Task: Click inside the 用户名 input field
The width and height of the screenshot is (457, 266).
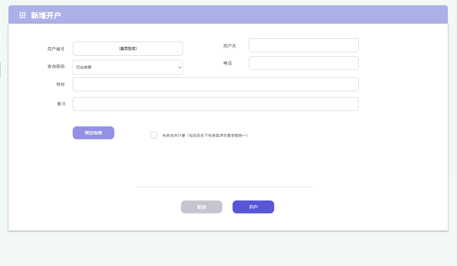Action: click(303, 45)
